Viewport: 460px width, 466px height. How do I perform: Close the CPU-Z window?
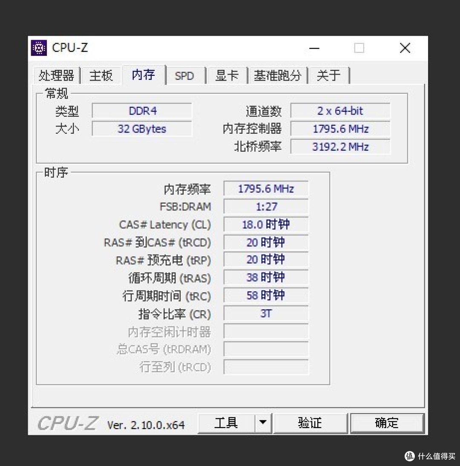point(405,48)
